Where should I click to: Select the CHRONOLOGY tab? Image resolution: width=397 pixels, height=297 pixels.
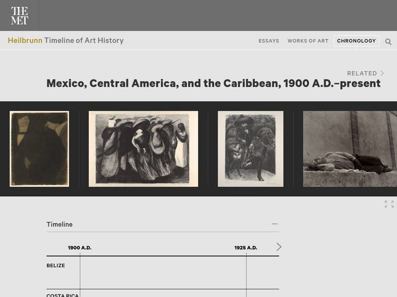point(356,41)
